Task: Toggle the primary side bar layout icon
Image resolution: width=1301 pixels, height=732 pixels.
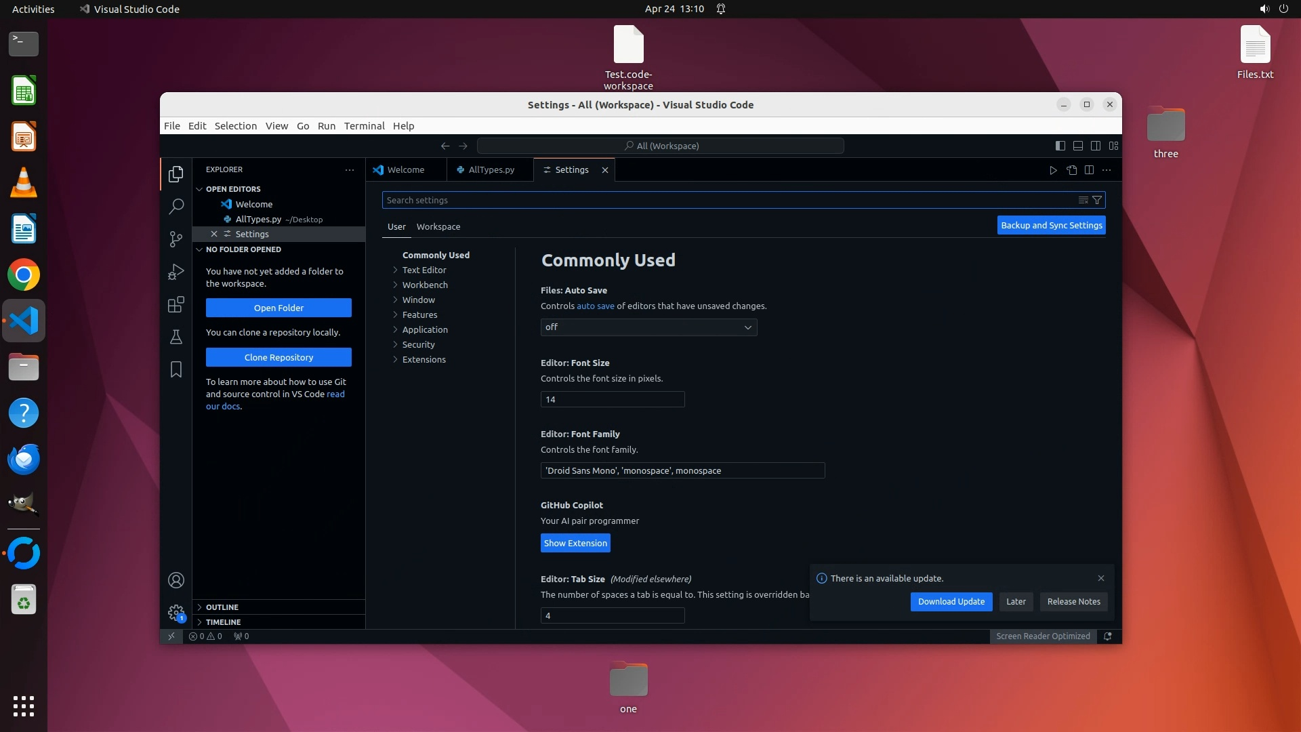Action: click(x=1060, y=146)
